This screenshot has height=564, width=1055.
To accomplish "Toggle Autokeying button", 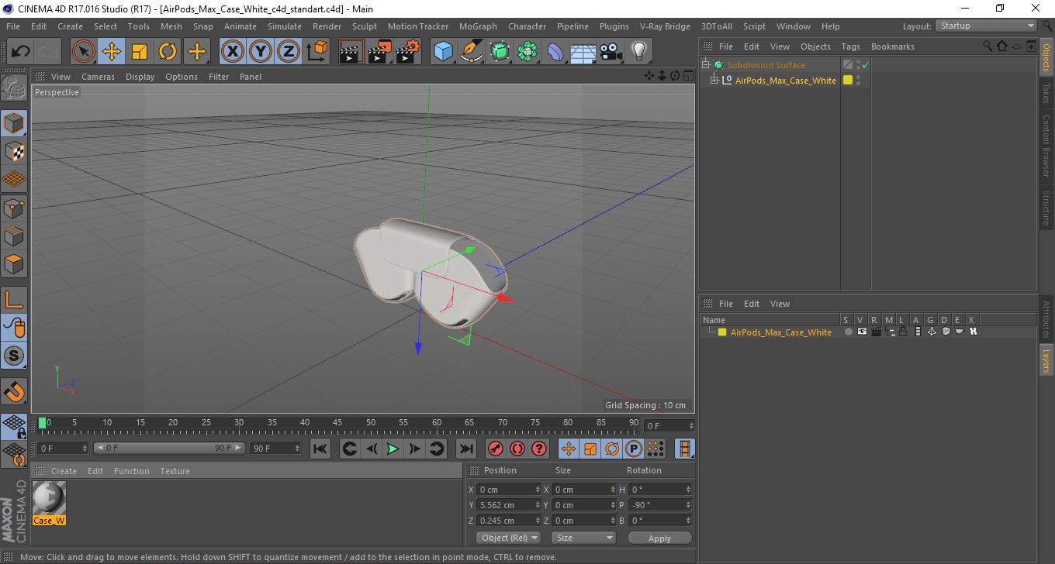I will (517, 449).
